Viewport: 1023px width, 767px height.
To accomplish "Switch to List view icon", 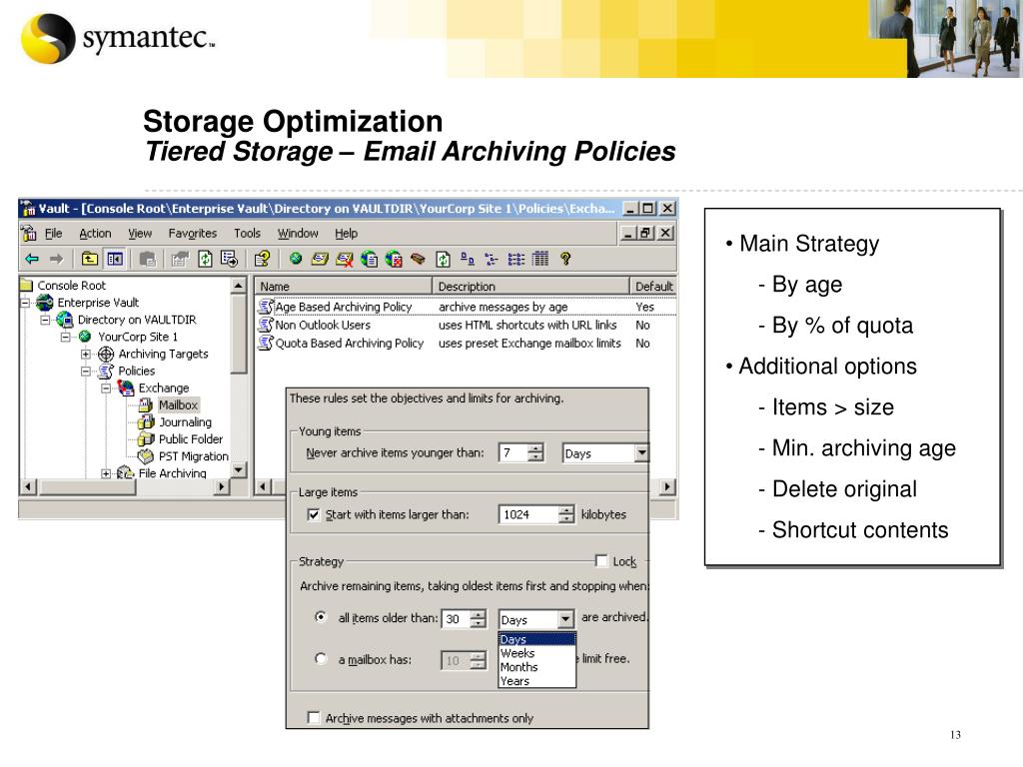I will pyautogui.click(x=516, y=259).
